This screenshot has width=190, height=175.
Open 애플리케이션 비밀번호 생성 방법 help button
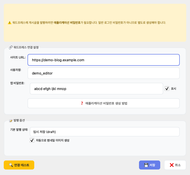[x=103, y=103]
